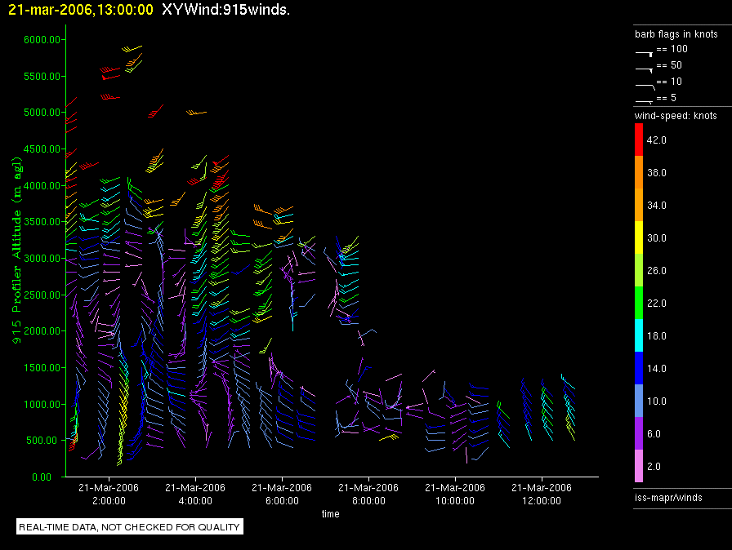Click the 2000.00 altitude tick label
732x550 pixels.
click(x=42, y=331)
